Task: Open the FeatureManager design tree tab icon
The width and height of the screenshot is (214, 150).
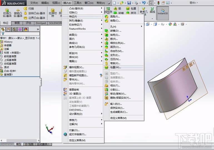Action: click(3, 29)
